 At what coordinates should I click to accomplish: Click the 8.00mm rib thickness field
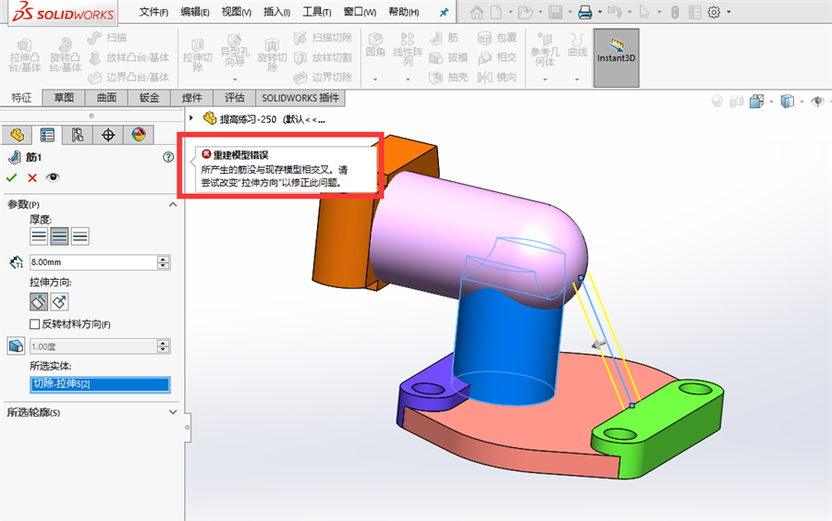pyautogui.click(x=93, y=262)
